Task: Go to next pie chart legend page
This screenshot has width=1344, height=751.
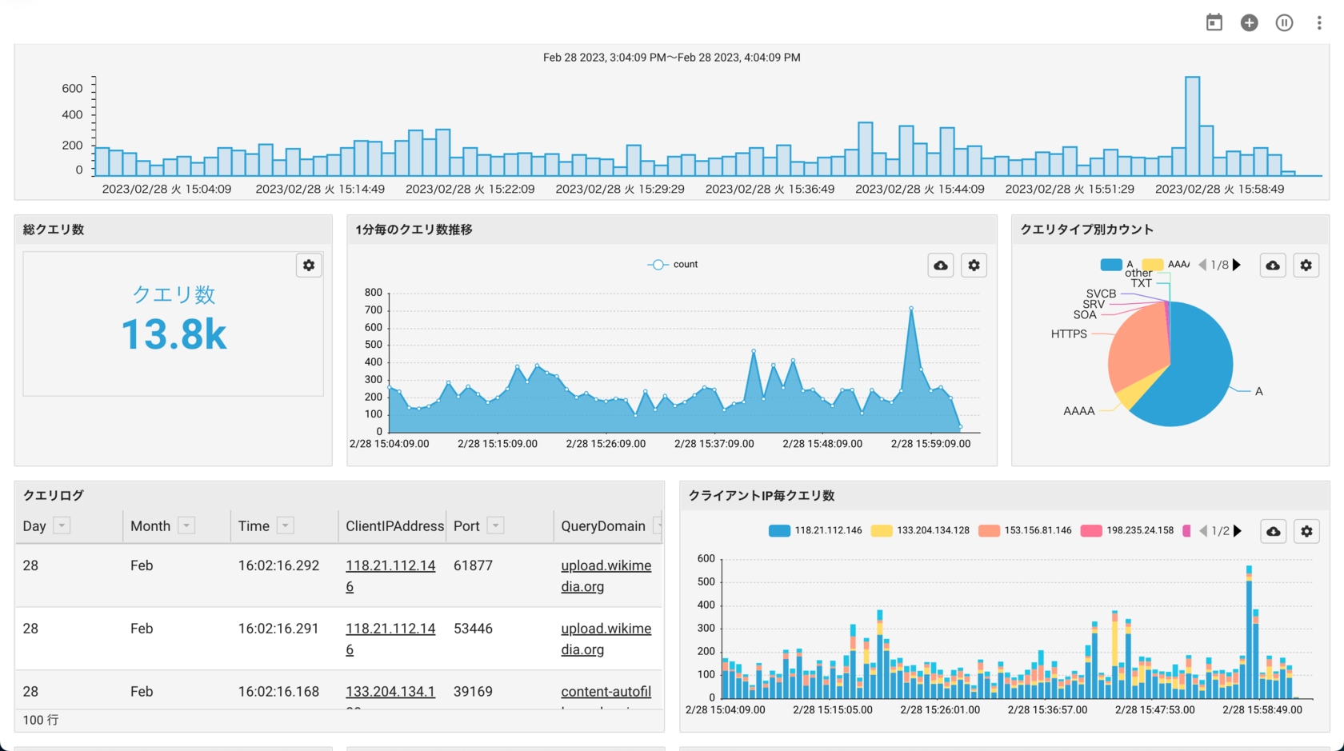Action: click(1237, 265)
